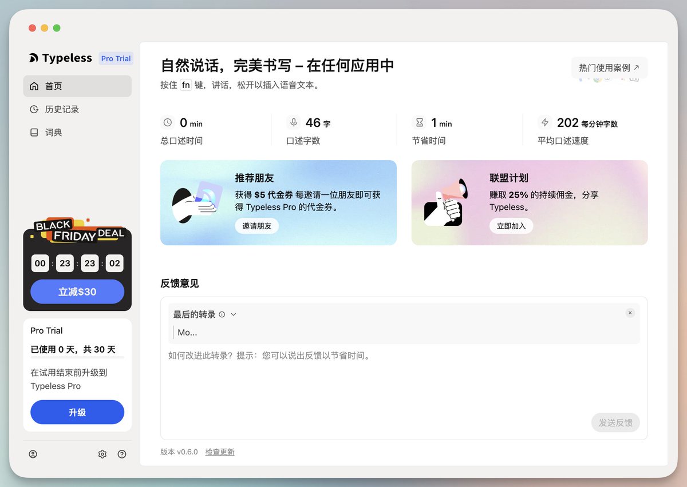This screenshot has height=487, width=687.
Task: Click the 联盟计划 megaphone illustration
Action: [x=446, y=202]
